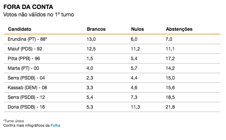This screenshot has height=140, width=226.
Task: Click the FORA DA CONTA title
Action: pos(28,7)
